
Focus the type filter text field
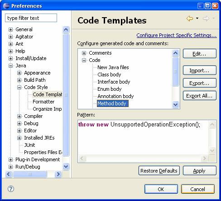31,18
